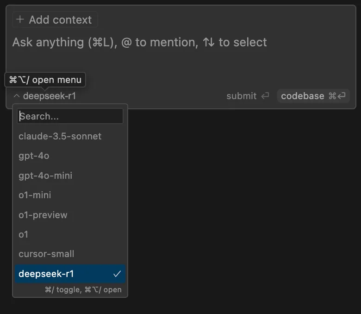The image size is (361, 314).
Task: Click the highlighted deepseek-r1 option
Action: point(46,274)
